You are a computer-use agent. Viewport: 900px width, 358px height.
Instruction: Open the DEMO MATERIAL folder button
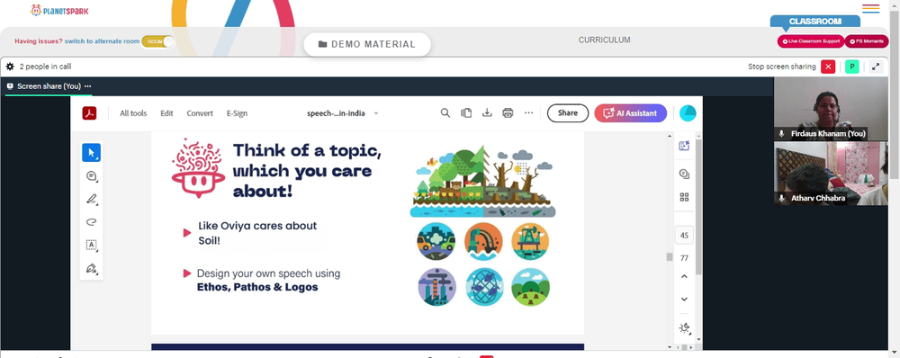[367, 44]
